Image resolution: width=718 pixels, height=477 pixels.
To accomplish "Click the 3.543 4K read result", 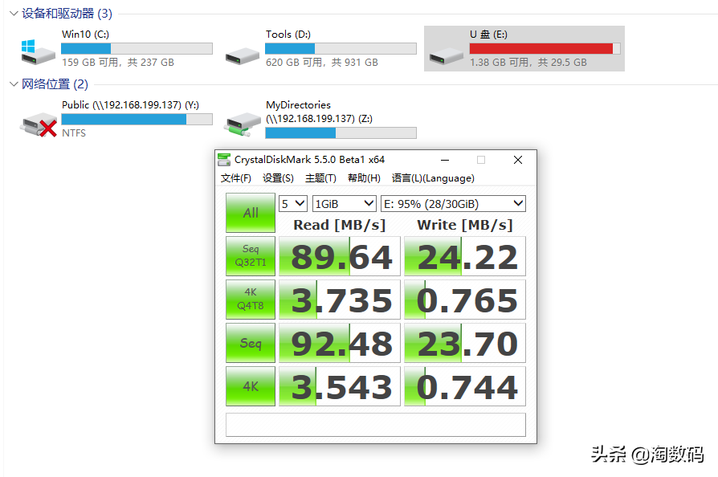I will [x=340, y=386].
